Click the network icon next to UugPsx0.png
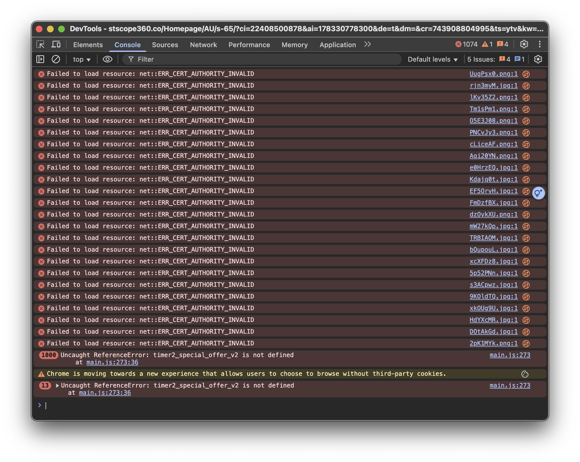 [526, 74]
